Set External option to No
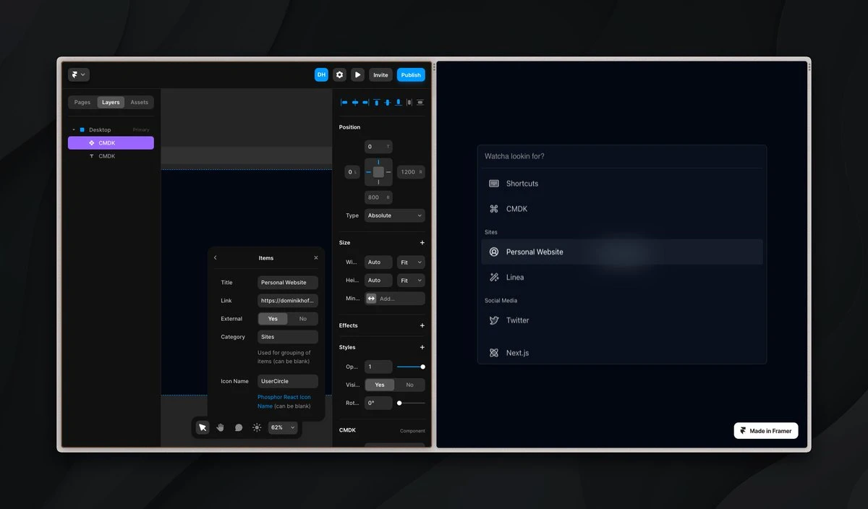 (302, 319)
